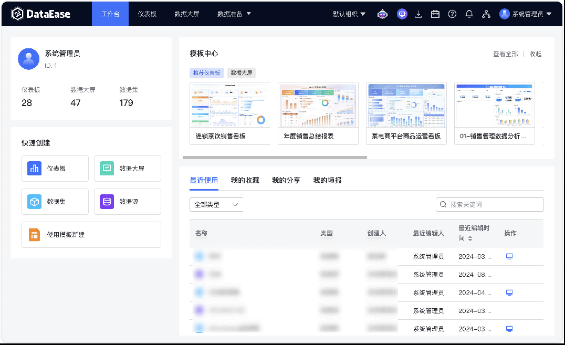This screenshot has height=345, width=565.
Task: Open the 连锁茶饮销售看板 template thumbnail
Action: (x=230, y=104)
